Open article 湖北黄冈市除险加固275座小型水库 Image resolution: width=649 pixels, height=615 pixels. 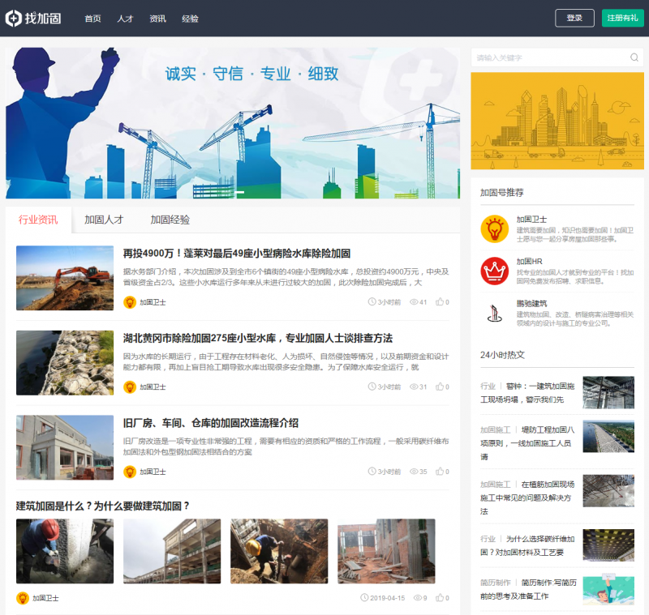tap(258, 338)
